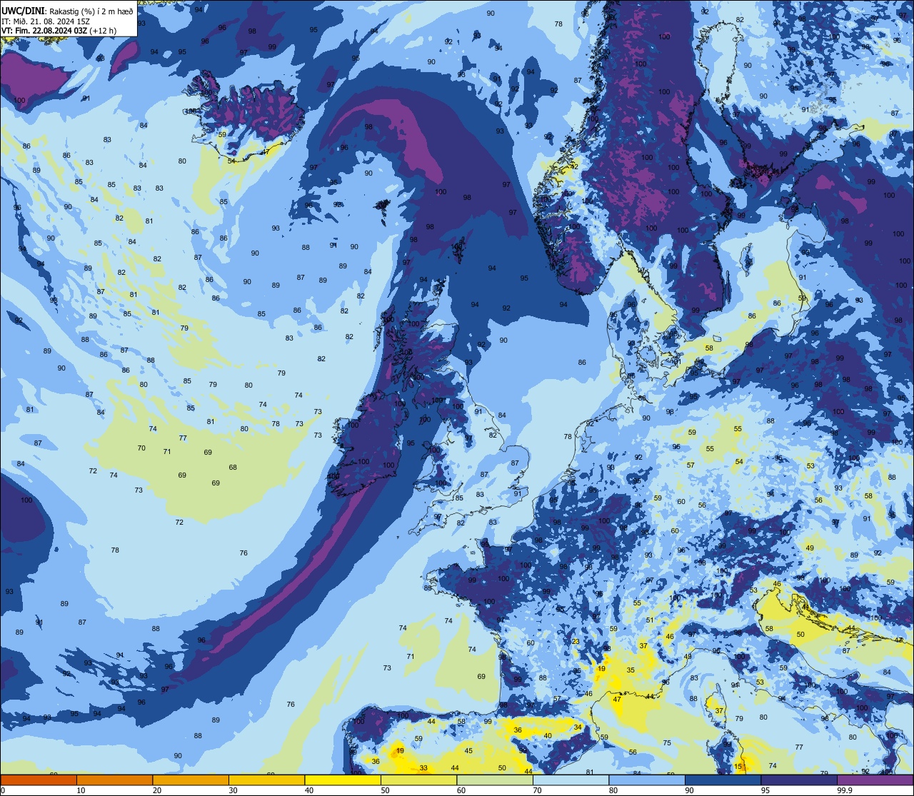
Task: Click the purple above-99.9% legend swatch
Action: 875,780
